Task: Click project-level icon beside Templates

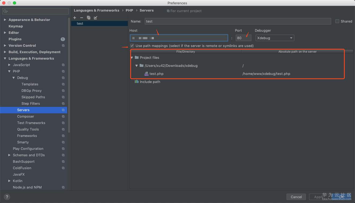Action: pyautogui.click(x=63, y=84)
